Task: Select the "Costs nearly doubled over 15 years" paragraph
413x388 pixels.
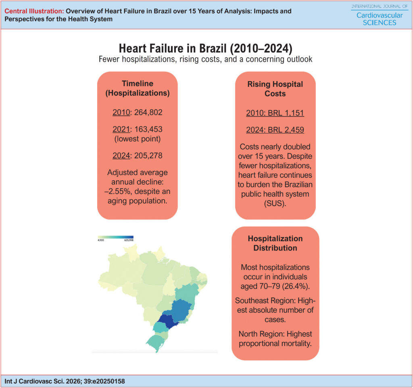Action: coord(275,175)
